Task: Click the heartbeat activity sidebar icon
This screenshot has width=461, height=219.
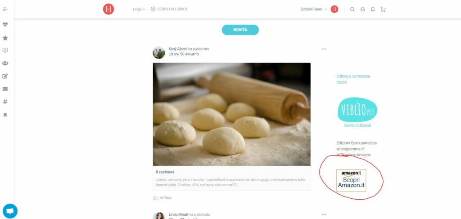Action: point(5,24)
